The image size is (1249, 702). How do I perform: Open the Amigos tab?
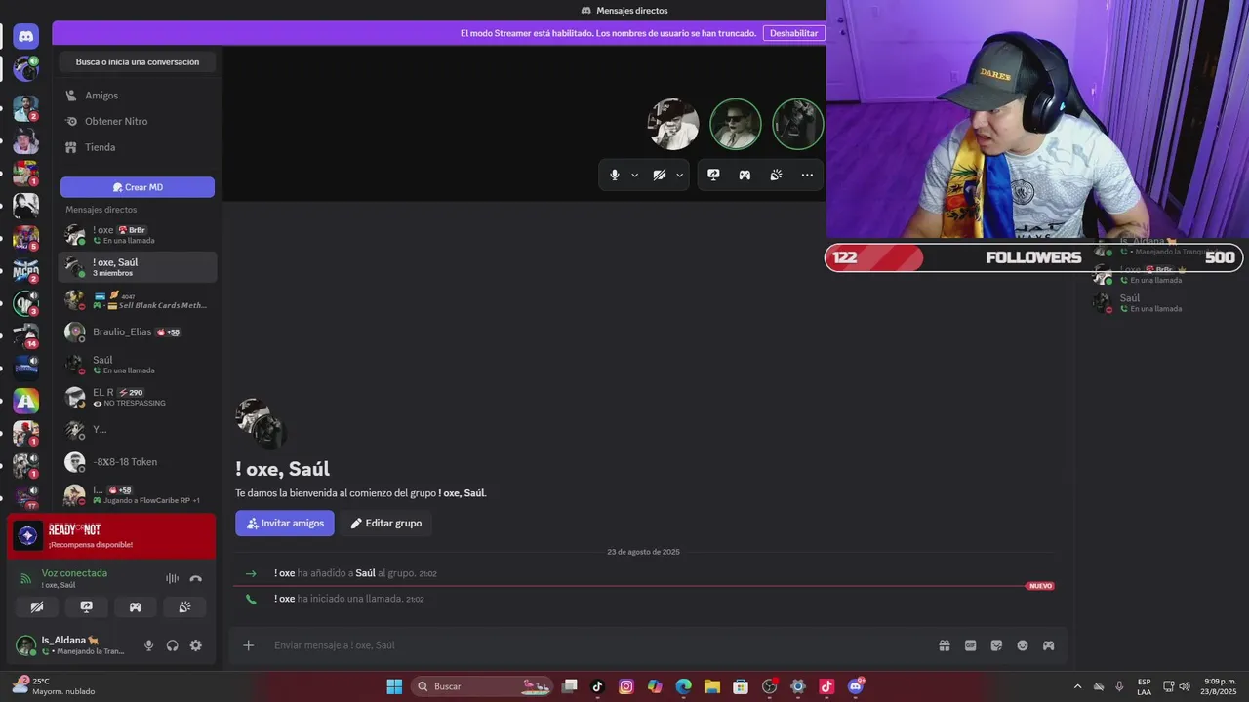click(x=138, y=96)
